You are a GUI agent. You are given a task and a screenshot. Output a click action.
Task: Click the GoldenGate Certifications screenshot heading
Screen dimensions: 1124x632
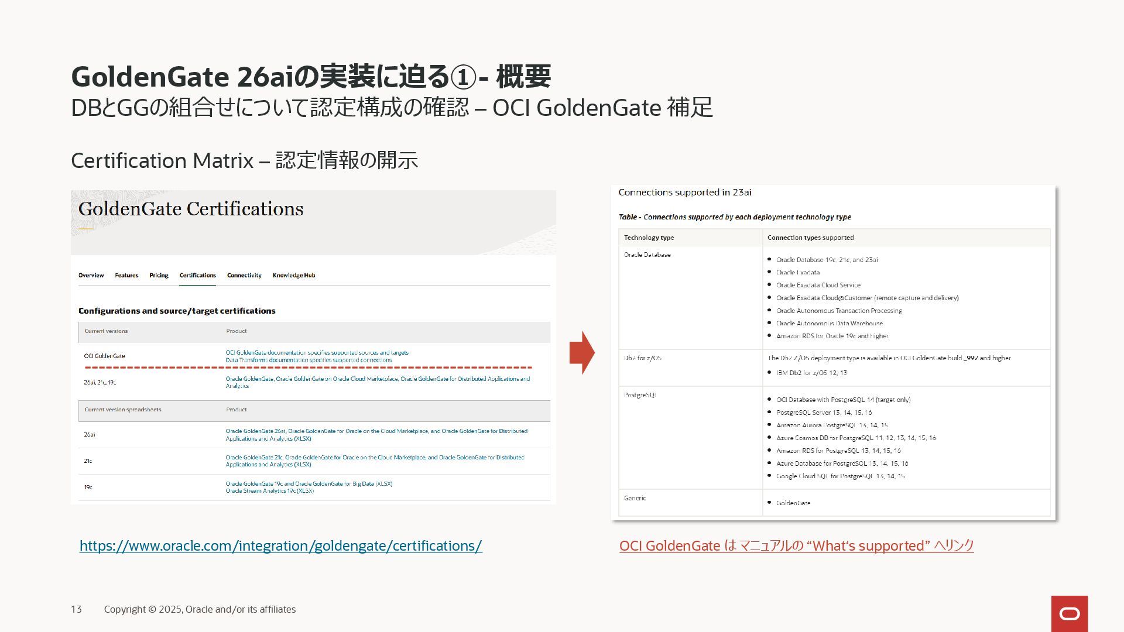coord(191,209)
